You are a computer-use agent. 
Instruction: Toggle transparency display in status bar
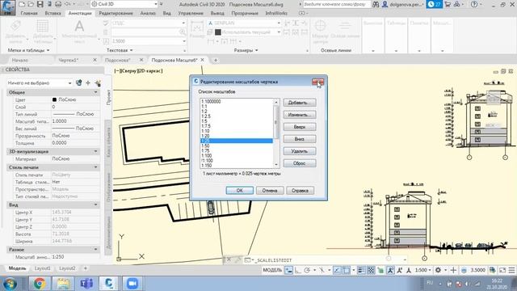371,270
